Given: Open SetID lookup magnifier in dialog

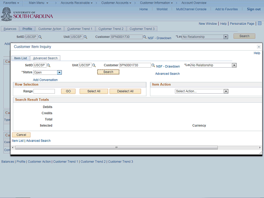Looking at the screenshot, I should pos(49,65).
